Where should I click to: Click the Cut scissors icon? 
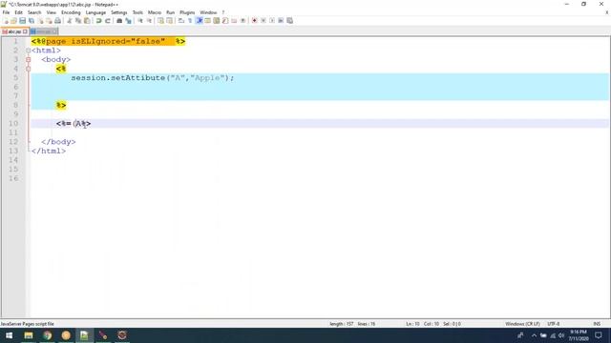(x=70, y=21)
